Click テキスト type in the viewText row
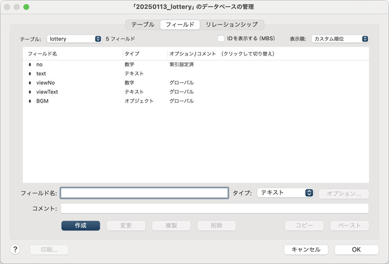 [x=134, y=92]
